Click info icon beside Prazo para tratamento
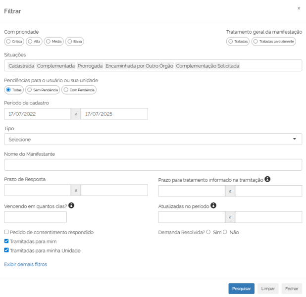 (268, 179)
